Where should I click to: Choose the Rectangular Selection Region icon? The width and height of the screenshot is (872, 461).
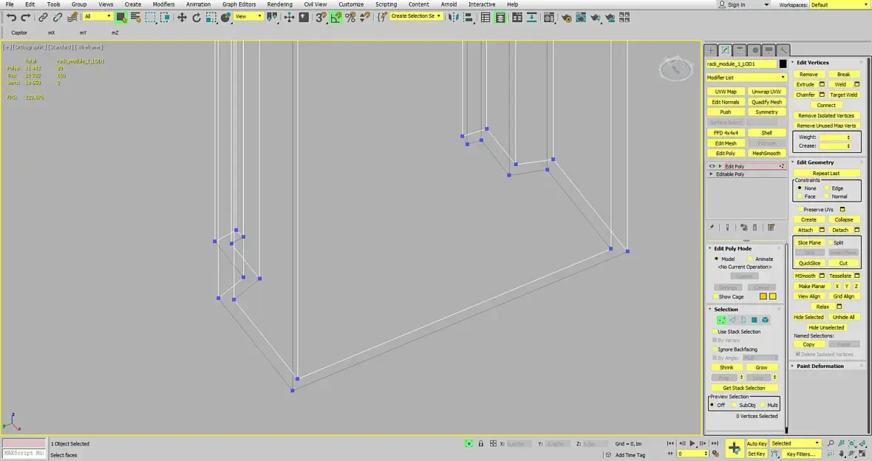pos(150,18)
